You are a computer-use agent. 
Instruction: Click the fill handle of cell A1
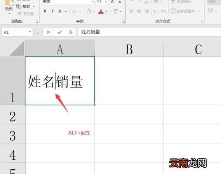tap(94, 105)
